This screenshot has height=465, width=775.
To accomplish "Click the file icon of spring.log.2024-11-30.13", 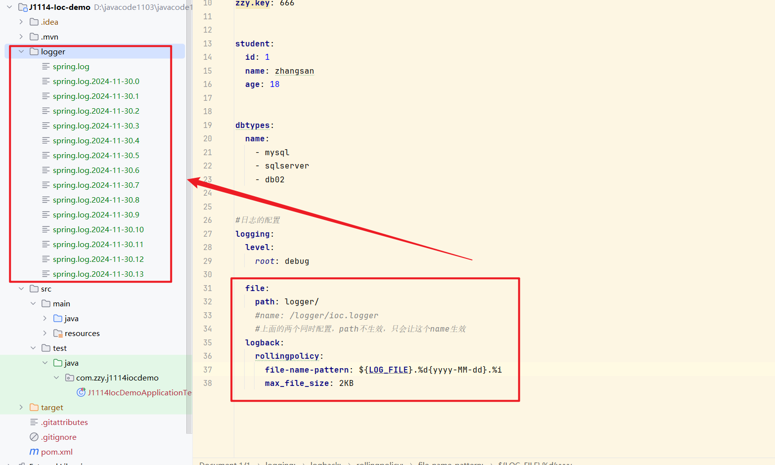I will [x=46, y=274].
